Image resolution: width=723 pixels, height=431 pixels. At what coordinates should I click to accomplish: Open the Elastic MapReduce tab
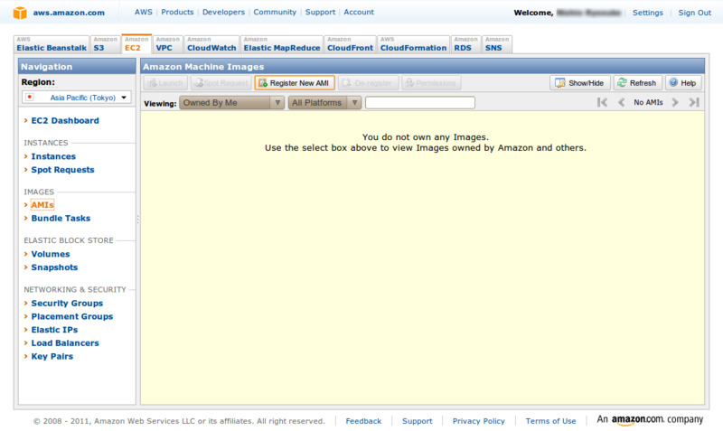(x=282, y=44)
